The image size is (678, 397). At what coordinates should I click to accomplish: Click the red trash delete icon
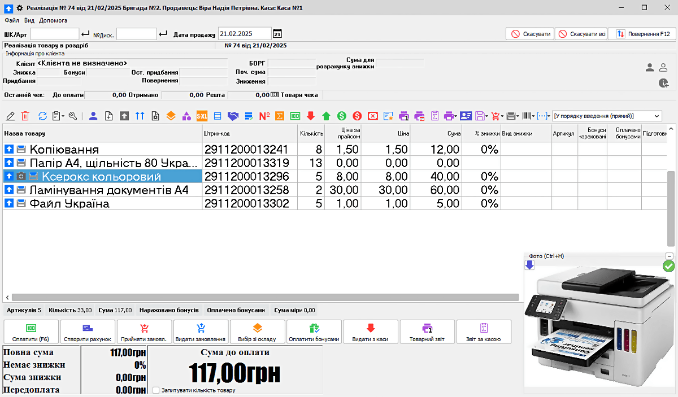pos(25,116)
